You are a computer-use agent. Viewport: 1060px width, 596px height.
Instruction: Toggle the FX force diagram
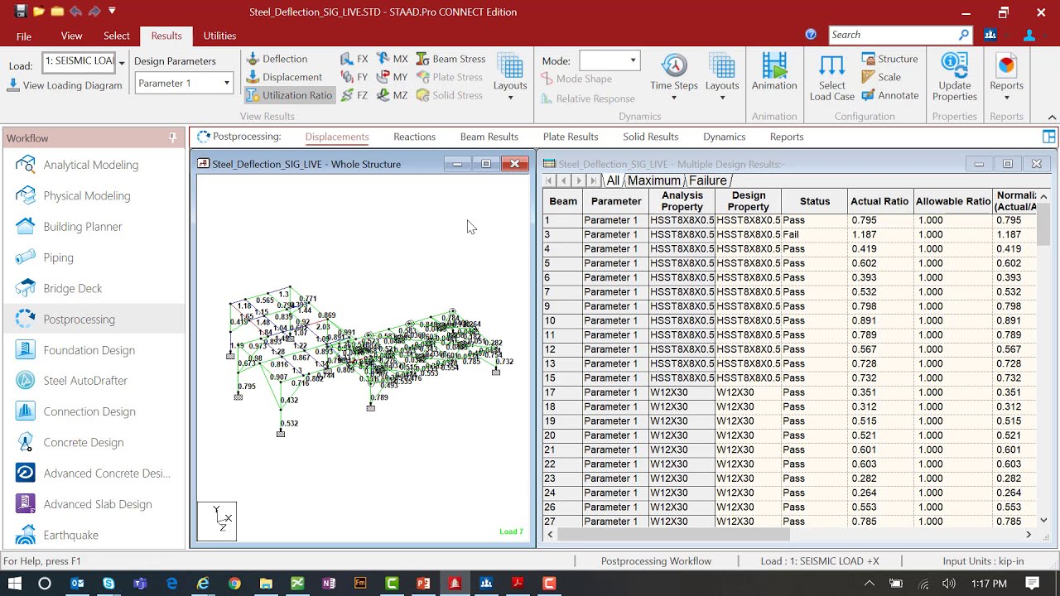pos(354,59)
